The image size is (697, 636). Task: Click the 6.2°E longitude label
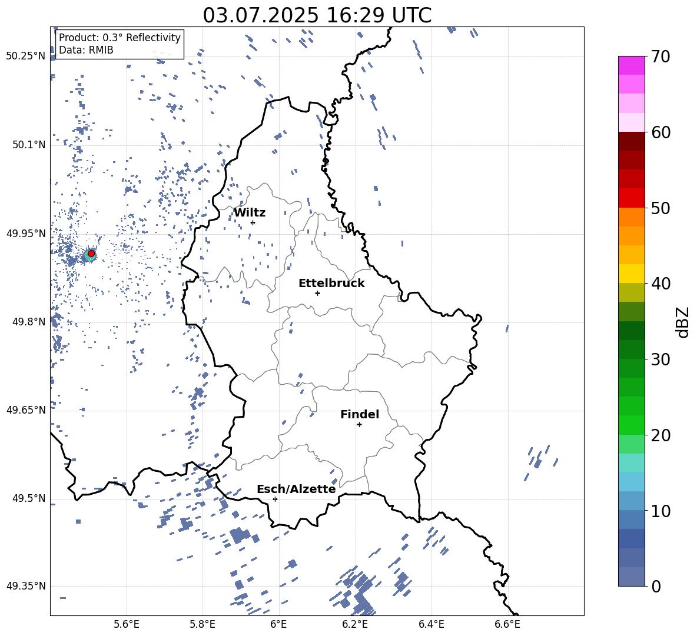(355, 624)
